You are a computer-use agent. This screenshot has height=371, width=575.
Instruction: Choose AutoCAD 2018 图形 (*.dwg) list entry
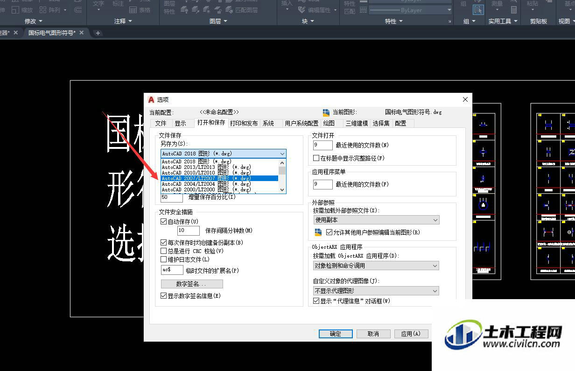(x=219, y=161)
